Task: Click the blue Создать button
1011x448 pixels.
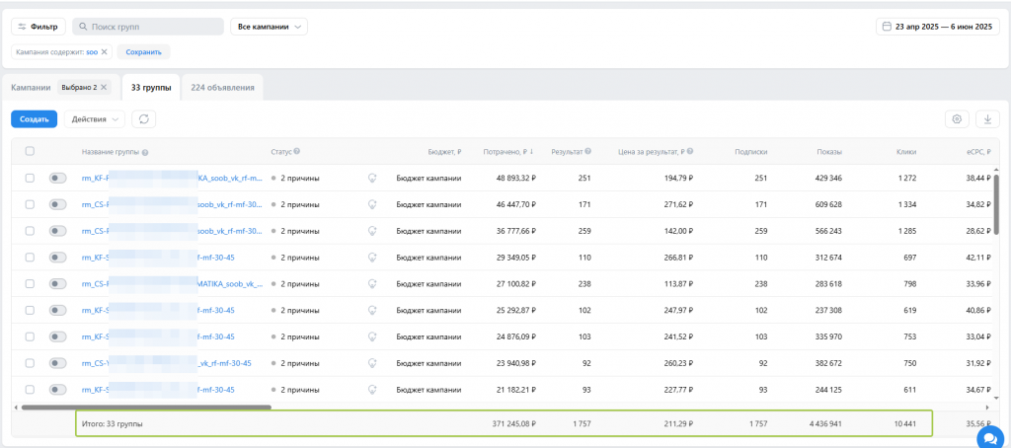Action: tap(35, 119)
